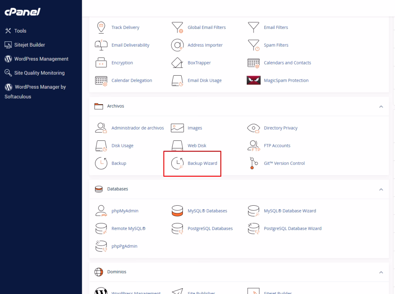Open MagicSpam Protection
Viewport: 395px width, 294px height.
point(253,80)
